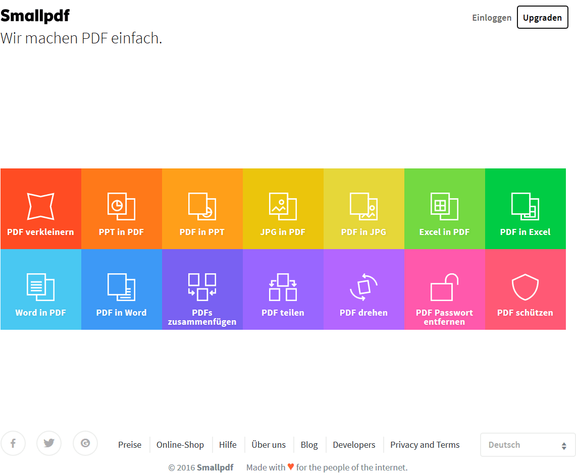Click the Smallpdf logo in the header
Viewport: 576px width, 476px height.
click(x=35, y=16)
